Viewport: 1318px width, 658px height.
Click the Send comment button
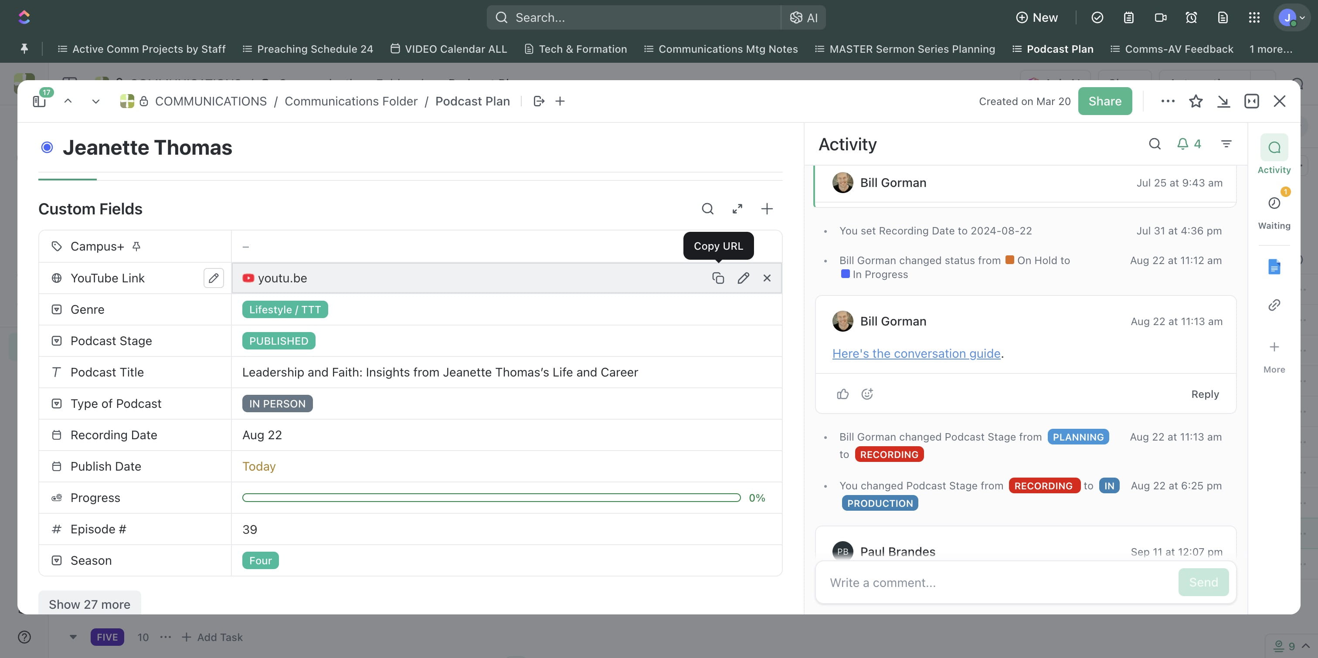[x=1203, y=582]
